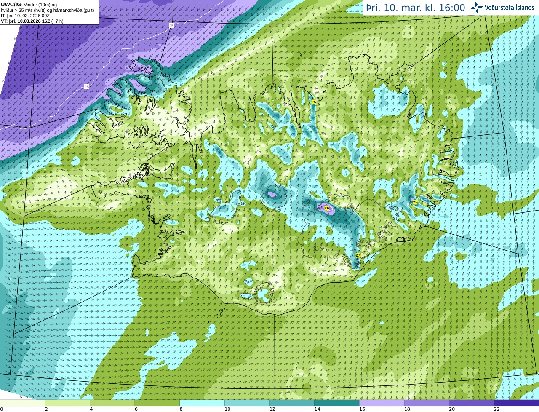Click the yellow 25 gust marker in the northern fjord
Screen dimensions: 539x412
tap(314, 102)
